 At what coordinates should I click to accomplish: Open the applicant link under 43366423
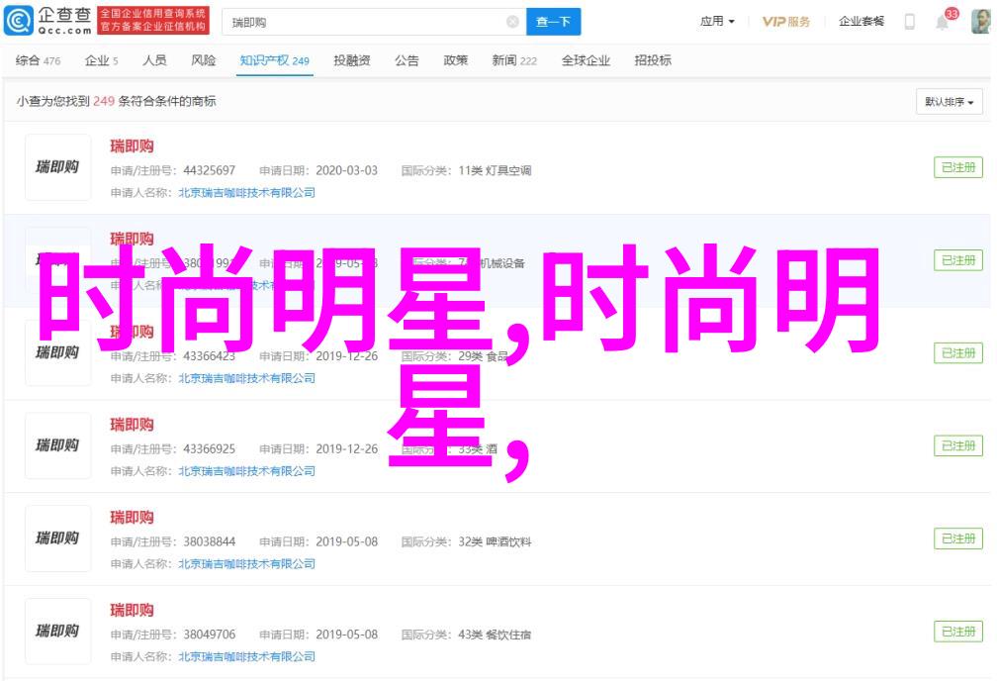(x=246, y=378)
